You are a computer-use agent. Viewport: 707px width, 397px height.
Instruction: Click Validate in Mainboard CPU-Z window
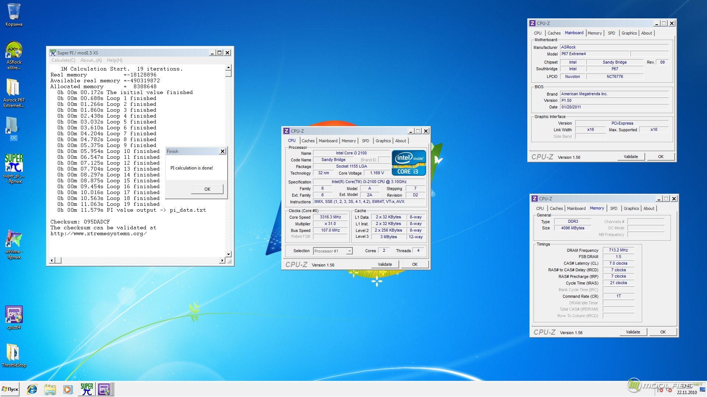631,157
